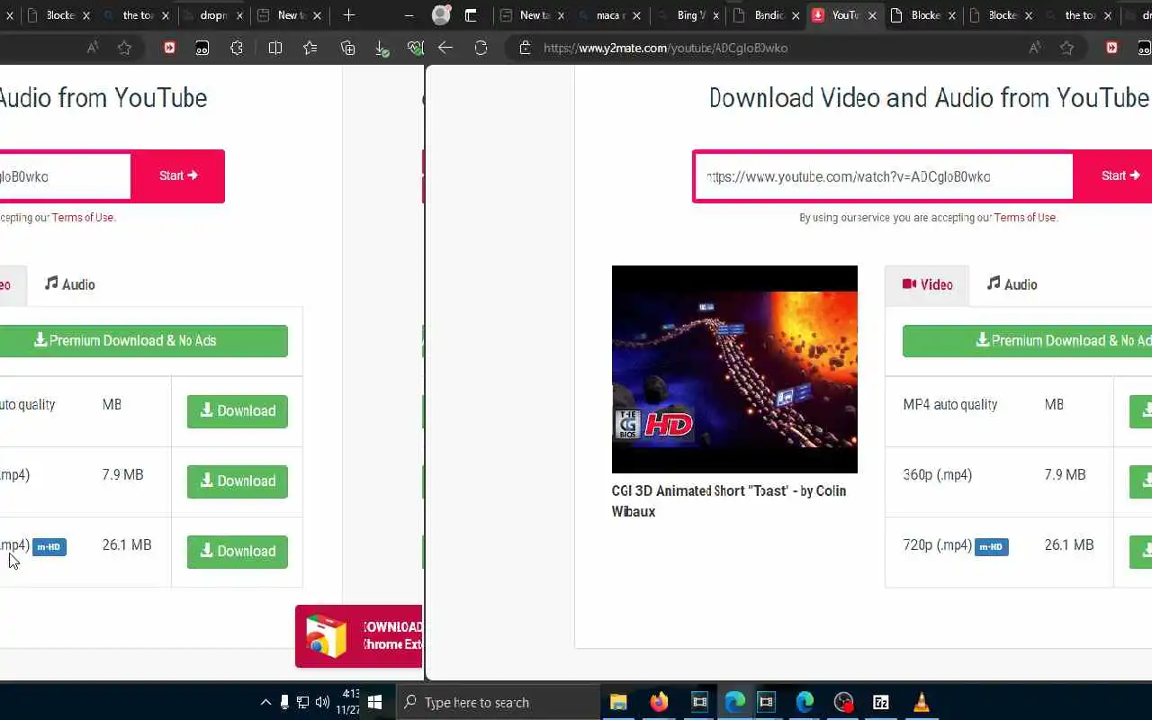Close the 'Bing V' tab
The height and width of the screenshot is (720, 1152).
tap(716, 15)
